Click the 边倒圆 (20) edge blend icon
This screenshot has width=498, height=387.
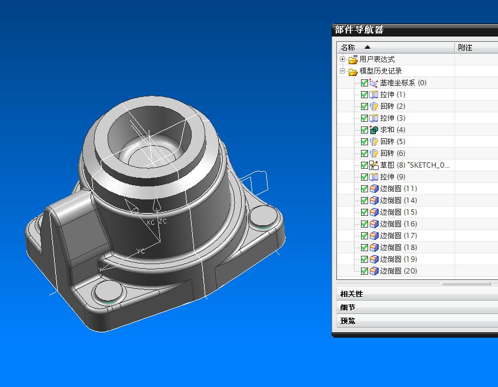(373, 271)
